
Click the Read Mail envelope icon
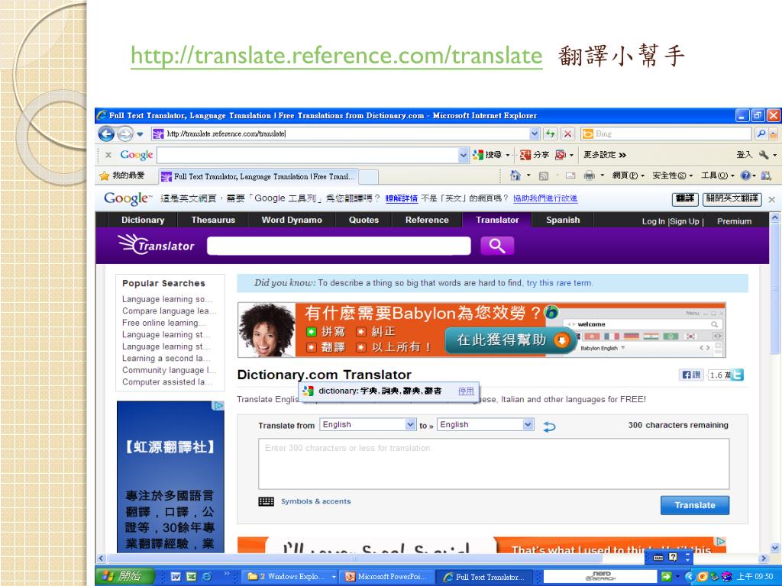(570, 175)
